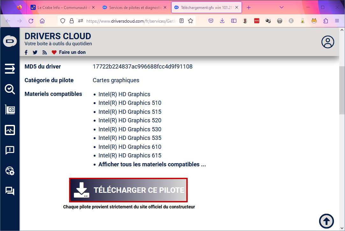Open the RSS feed icon

(x=45, y=52)
